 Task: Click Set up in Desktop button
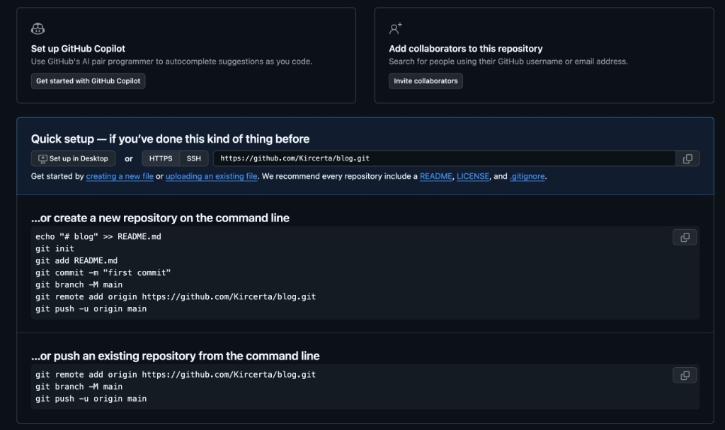[x=73, y=158]
